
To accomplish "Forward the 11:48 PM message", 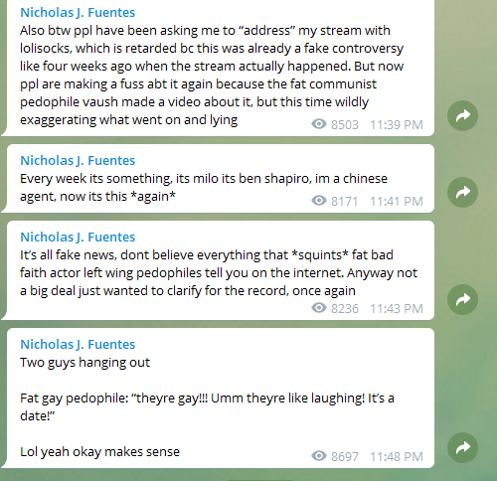I will click(462, 447).
